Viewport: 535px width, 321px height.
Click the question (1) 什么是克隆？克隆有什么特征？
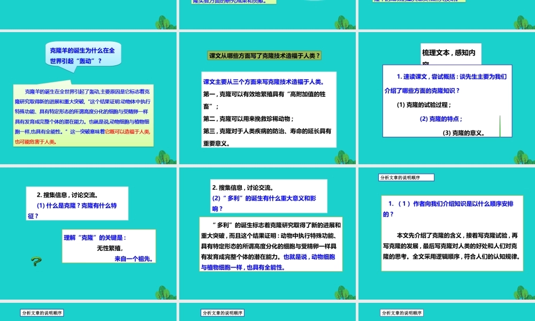(72, 211)
